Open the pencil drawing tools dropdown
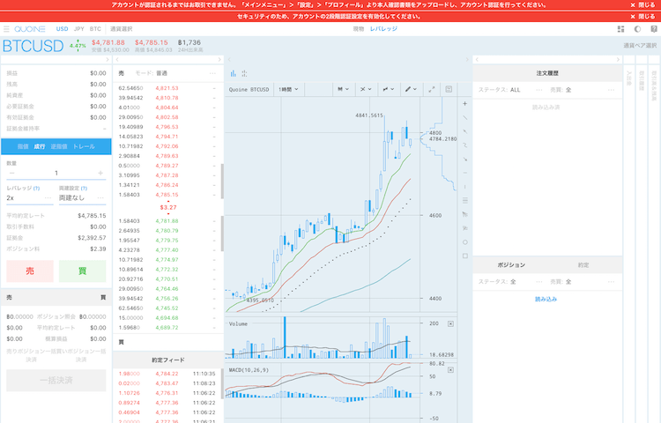 pos(411,89)
